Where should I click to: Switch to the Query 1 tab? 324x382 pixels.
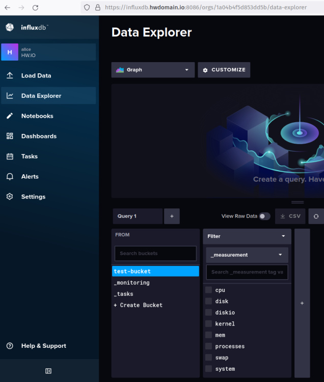[x=137, y=216]
